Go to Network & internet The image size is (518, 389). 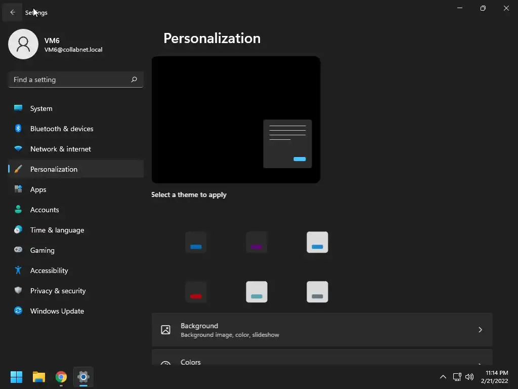click(x=76, y=149)
